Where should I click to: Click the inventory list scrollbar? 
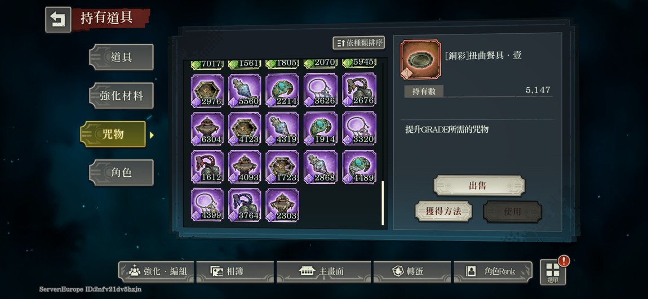coord(383,203)
